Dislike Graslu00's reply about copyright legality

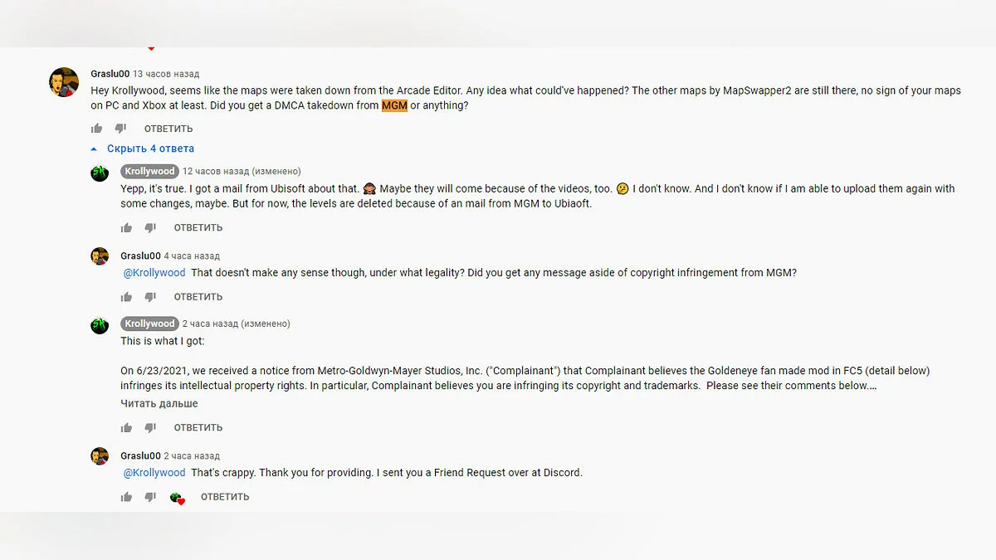[150, 297]
